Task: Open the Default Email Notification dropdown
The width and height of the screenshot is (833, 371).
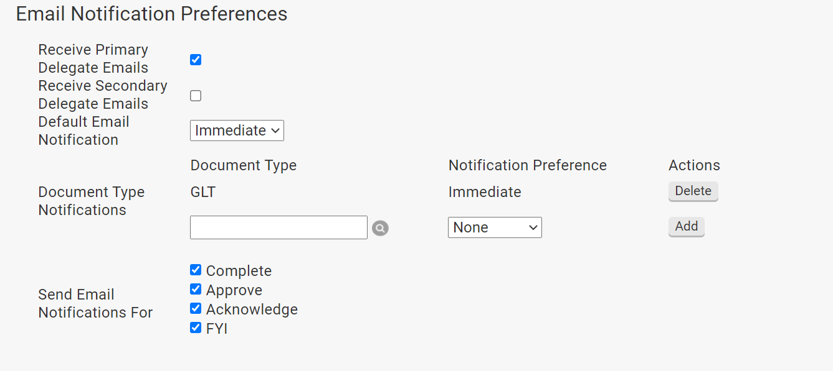Action: 237,131
